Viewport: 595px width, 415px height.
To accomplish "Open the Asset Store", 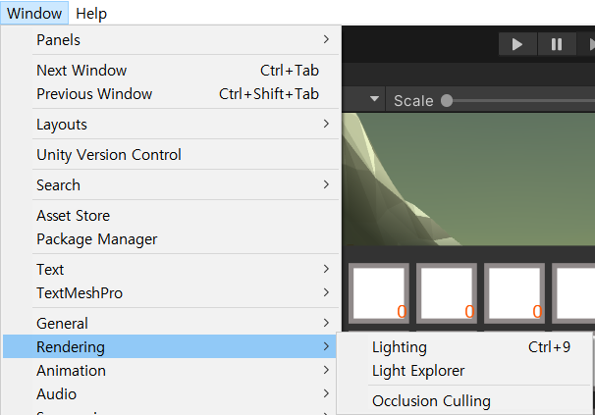I will click(74, 216).
